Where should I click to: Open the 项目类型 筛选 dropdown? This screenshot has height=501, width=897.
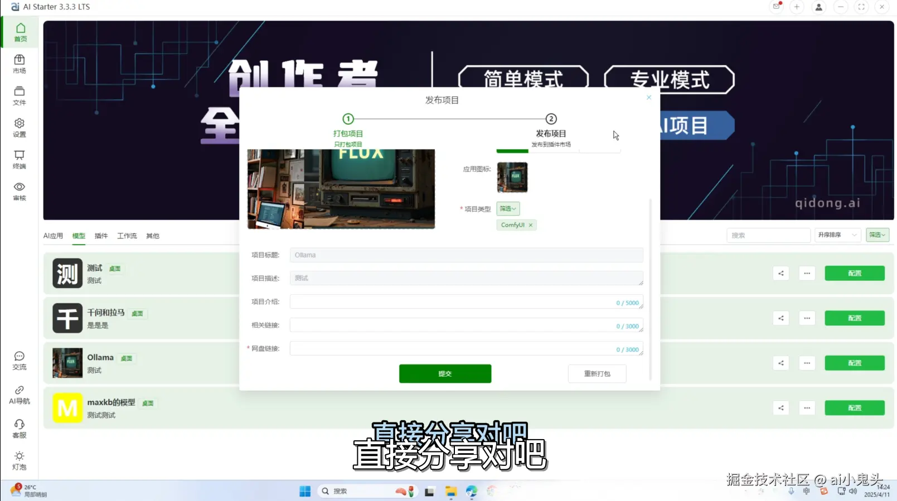point(508,208)
